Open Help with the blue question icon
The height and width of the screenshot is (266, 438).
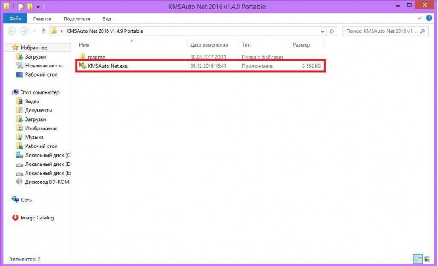point(429,18)
